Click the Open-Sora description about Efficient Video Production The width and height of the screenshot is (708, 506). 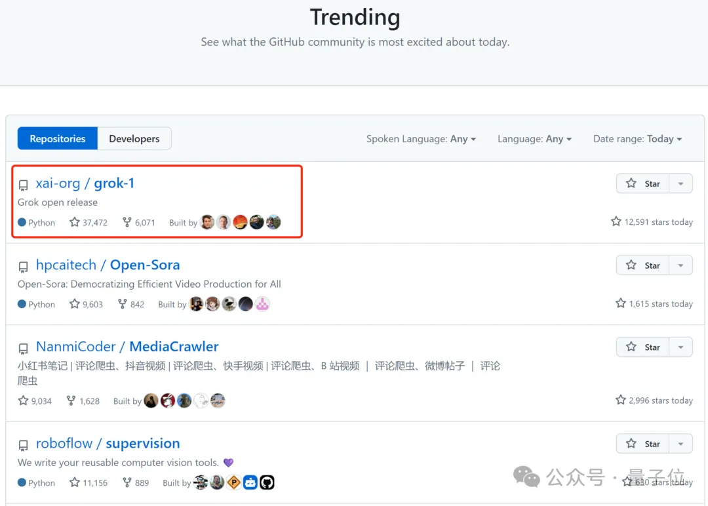[x=149, y=284]
